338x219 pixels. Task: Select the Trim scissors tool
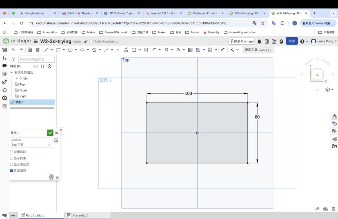tap(166, 50)
